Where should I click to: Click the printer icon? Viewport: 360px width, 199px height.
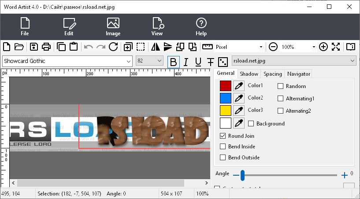[46, 47]
